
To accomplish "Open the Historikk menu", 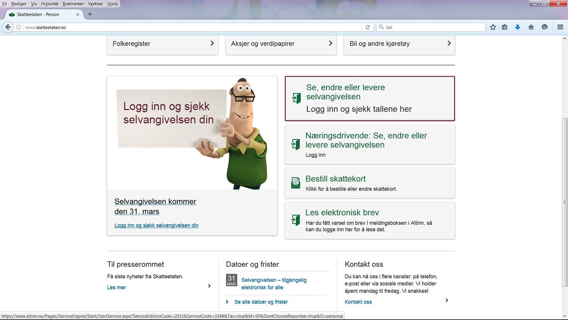I will [50, 4].
